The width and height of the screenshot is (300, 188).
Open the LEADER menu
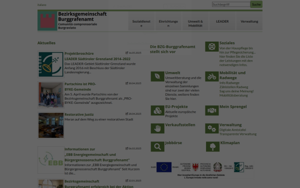coord(222,21)
